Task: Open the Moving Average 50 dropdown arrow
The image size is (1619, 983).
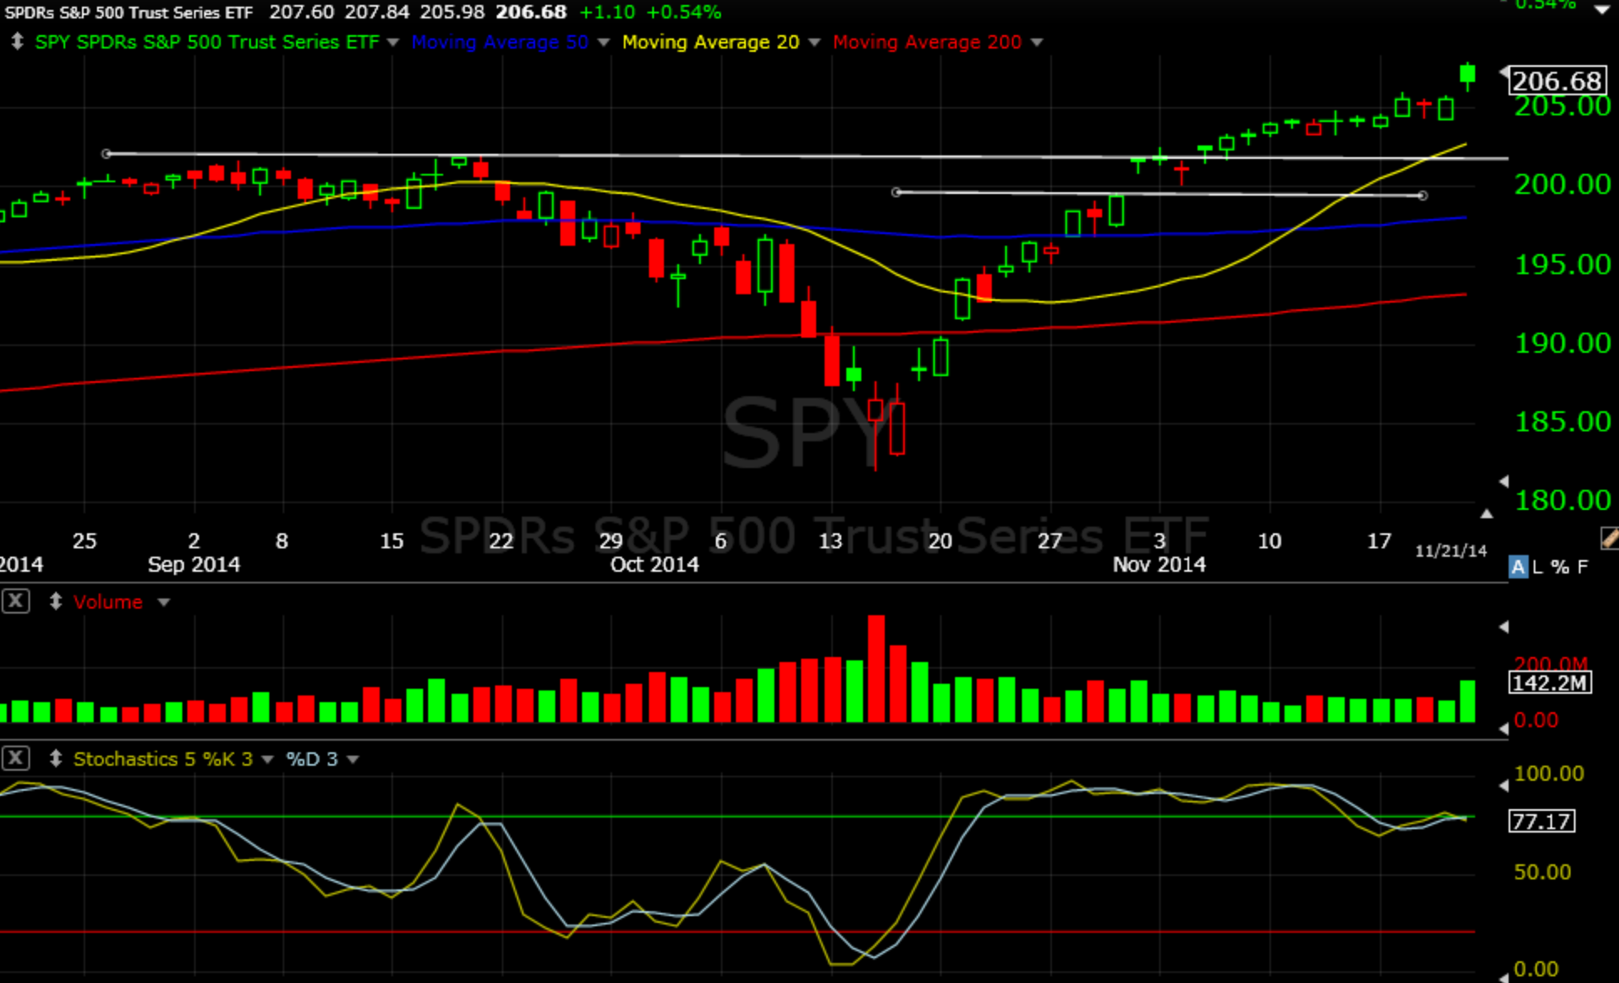Action: 603,43
